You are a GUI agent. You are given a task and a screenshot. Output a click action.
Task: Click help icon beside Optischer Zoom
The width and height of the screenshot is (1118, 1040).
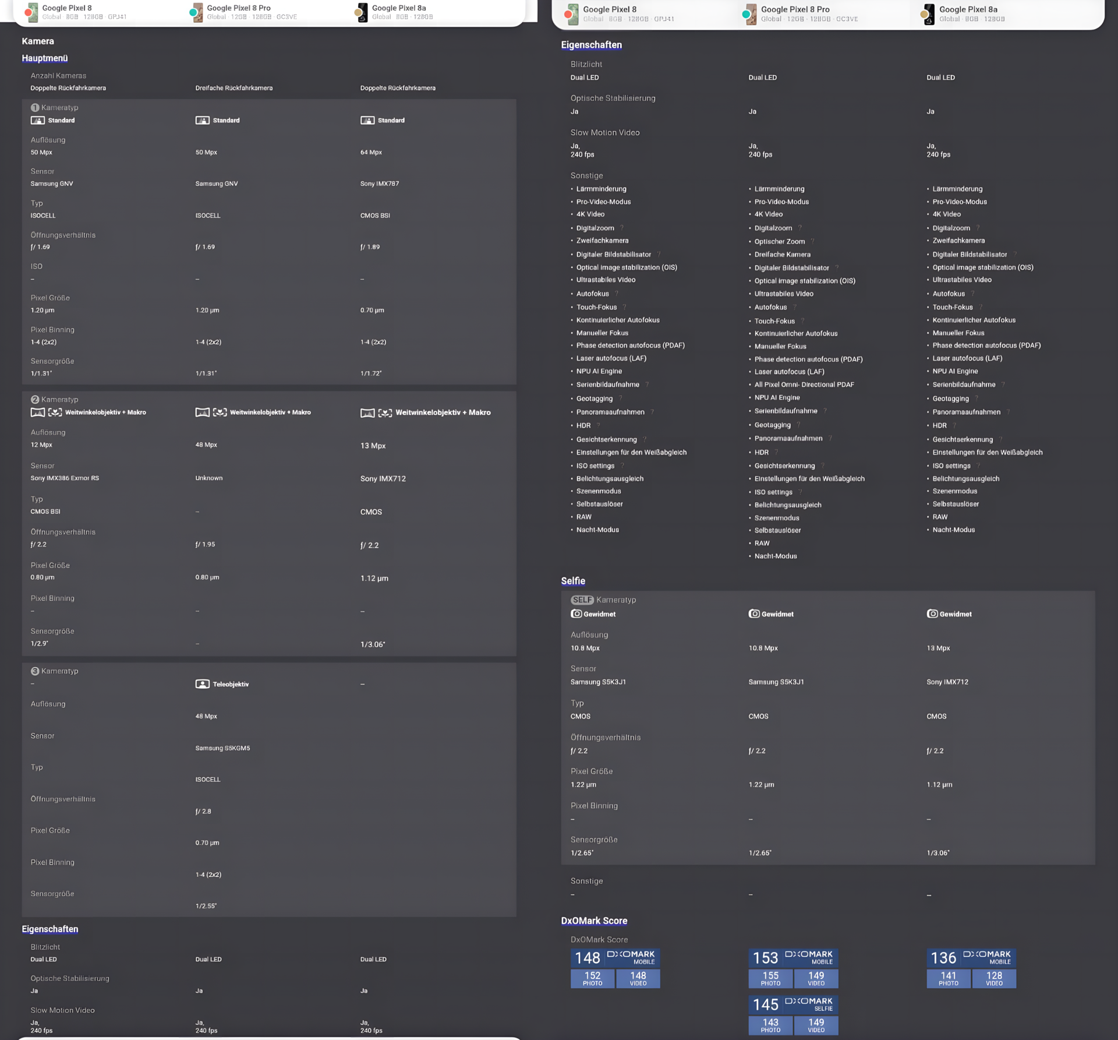pos(812,241)
